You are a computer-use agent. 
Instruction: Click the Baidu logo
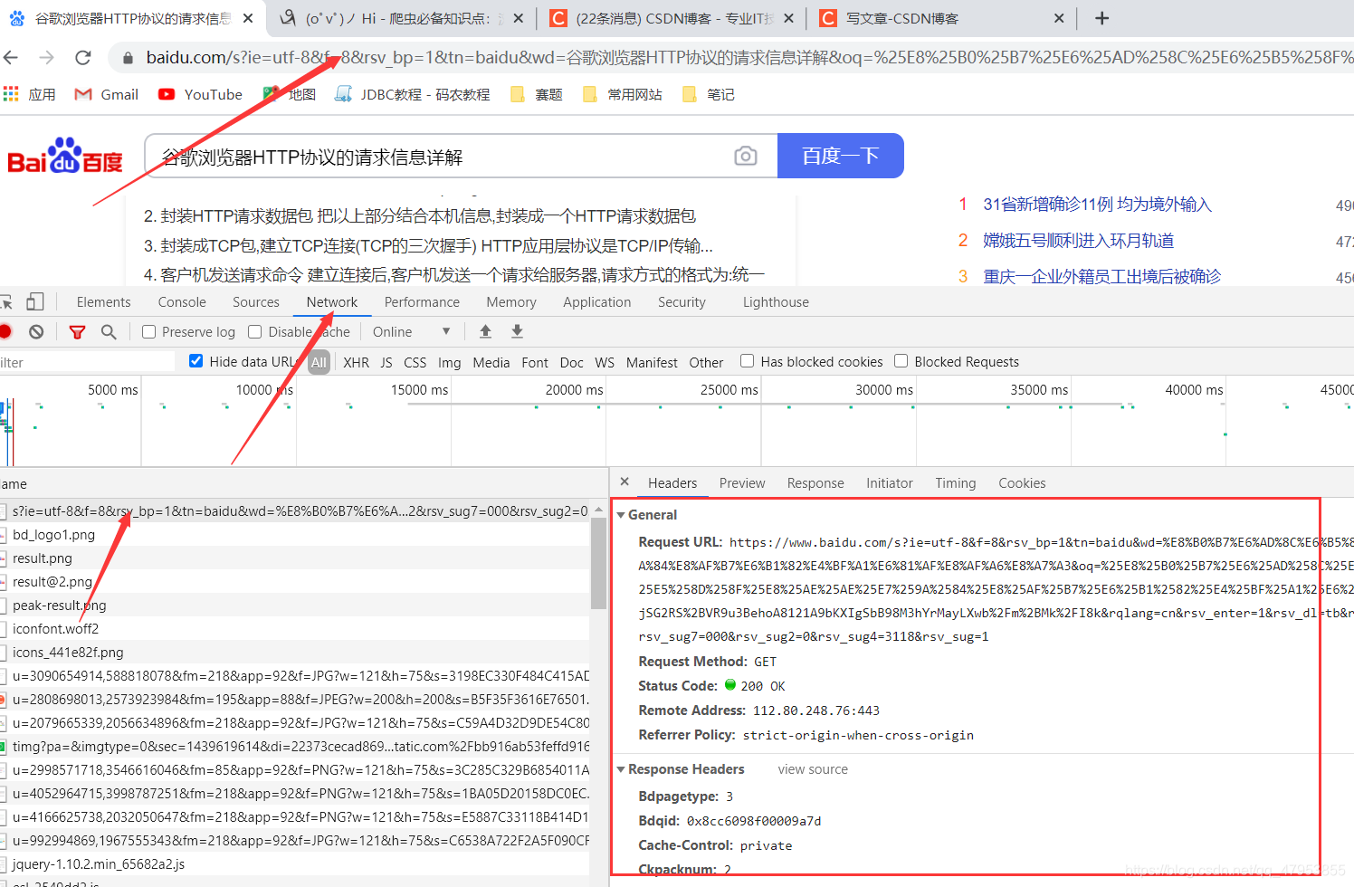coord(65,156)
